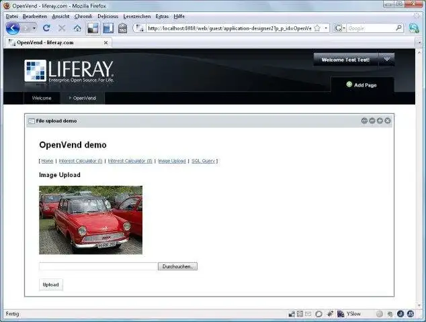Click into the Google search box
426x322 pixels.
(x=371, y=28)
